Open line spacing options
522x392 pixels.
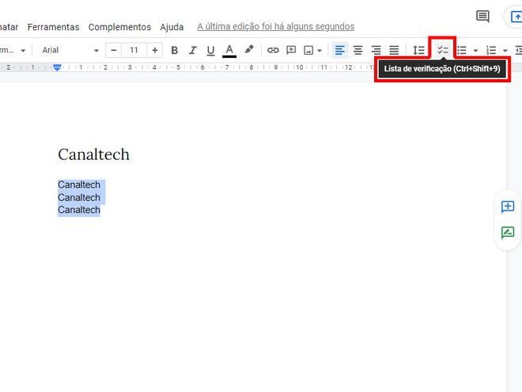click(x=418, y=51)
